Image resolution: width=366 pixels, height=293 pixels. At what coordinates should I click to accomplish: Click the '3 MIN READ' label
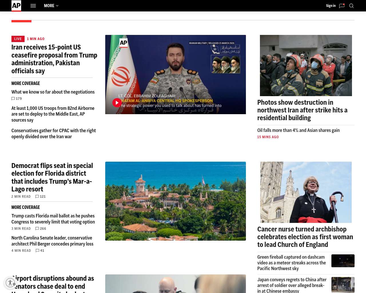point(21,229)
